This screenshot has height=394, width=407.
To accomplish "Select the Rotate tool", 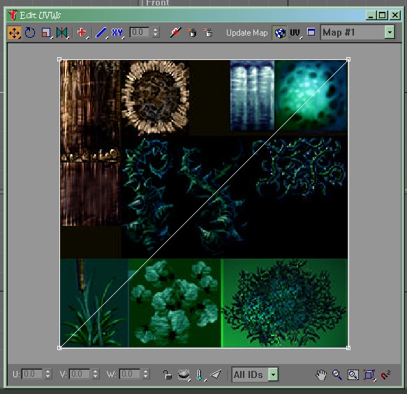I will pyautogui.click(x=30, y=33).
